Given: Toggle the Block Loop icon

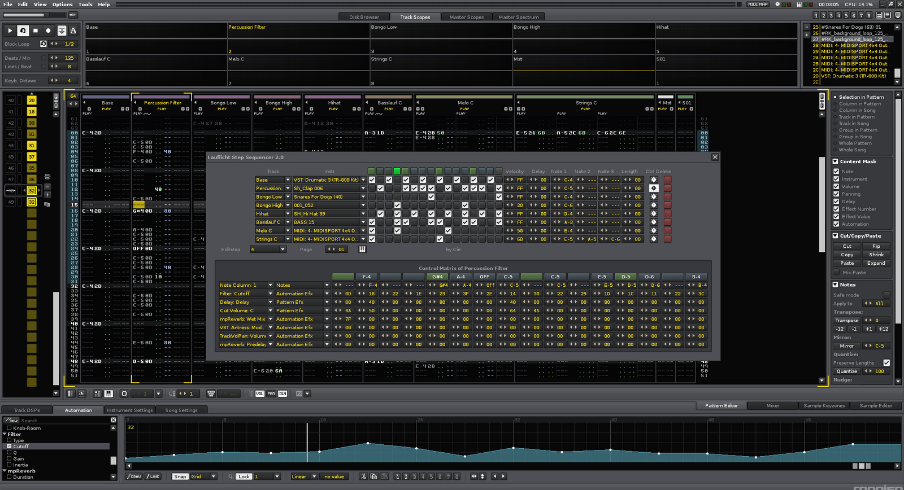Looking at the screenshot, I should pos(44,43).
